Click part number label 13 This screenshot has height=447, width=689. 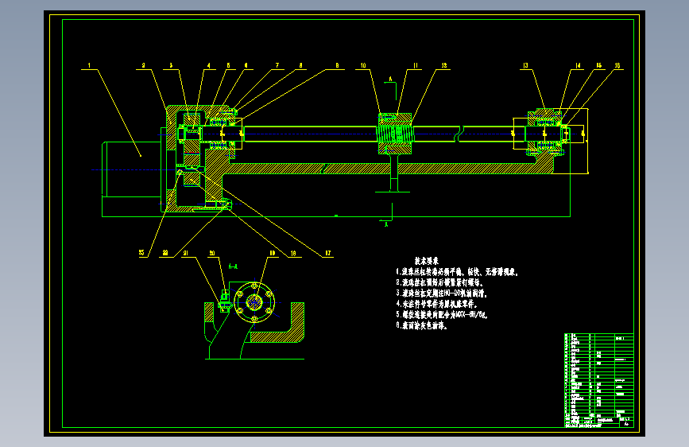click(525, 65)
